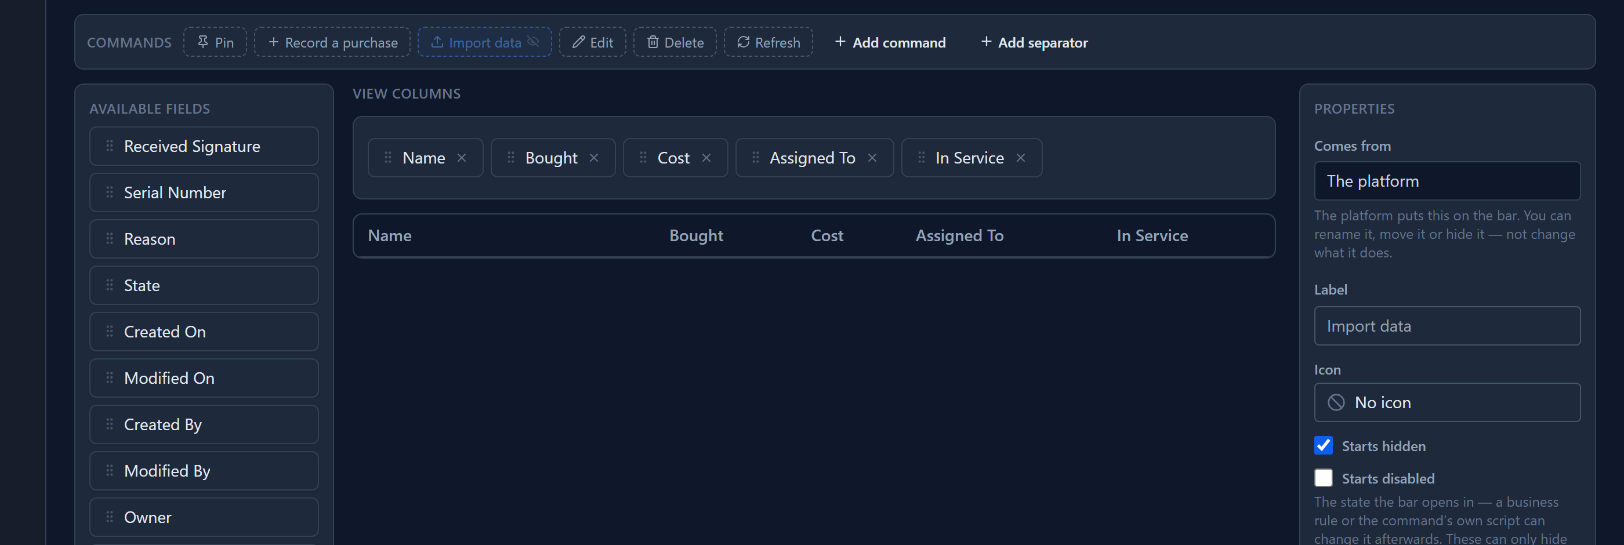Click the Cost column header
The height and width of the screenshot is (545, 1624).
826,235
